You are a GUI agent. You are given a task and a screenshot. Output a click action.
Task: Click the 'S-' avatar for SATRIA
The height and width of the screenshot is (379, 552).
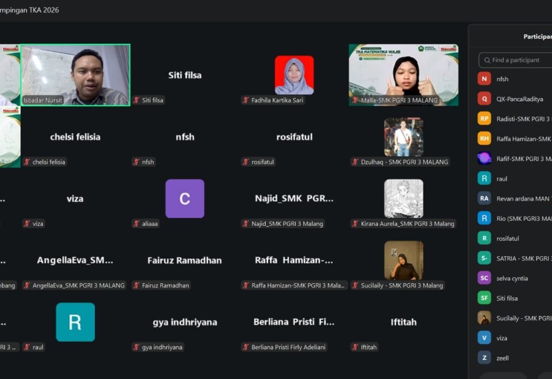tap(484, 258)
